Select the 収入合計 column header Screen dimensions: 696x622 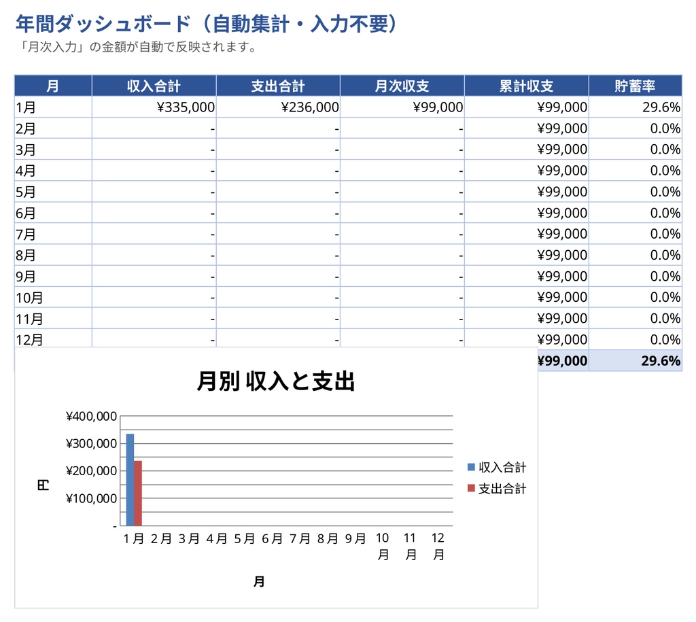[154, 86]
